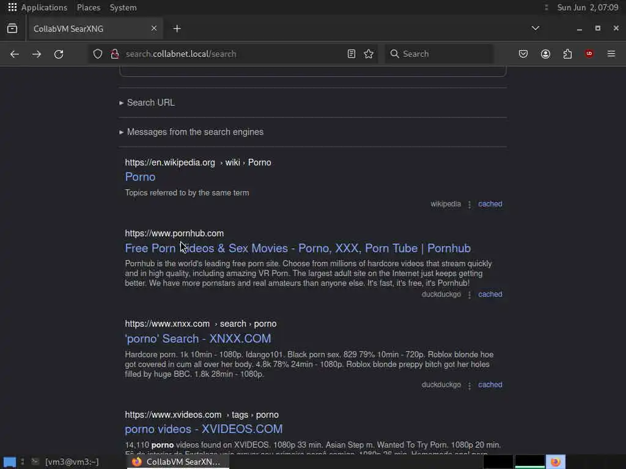Click the clock showing Sun Jun 2
Screen dimensions: 626x469
[x=587, y=7]
